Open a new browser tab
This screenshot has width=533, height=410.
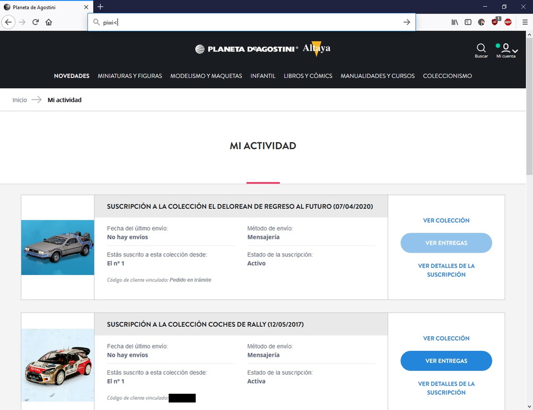click(x=100, y=7)
